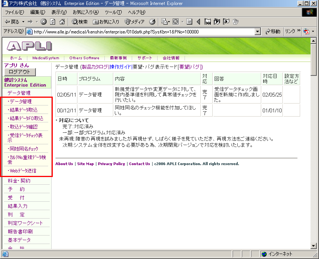Expand the address bar URL dropdown
The width and height of the screenshot is (319, 259).
258,32
